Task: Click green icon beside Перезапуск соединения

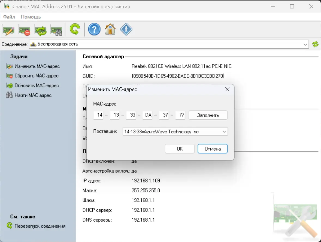Action: click(x=10, y=226)
